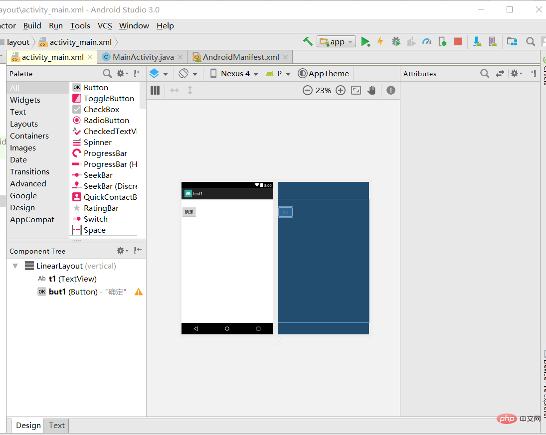Open the Nexus 4 device dropdown
The image size is (546, 435).
(233, 73)
